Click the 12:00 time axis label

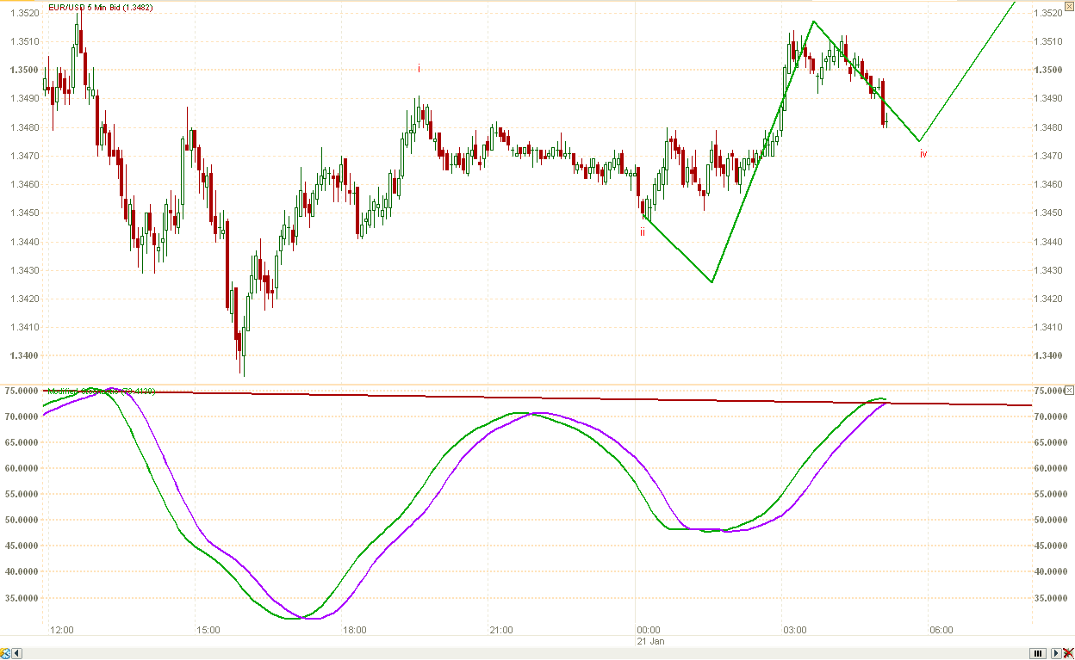pos(62,630)
